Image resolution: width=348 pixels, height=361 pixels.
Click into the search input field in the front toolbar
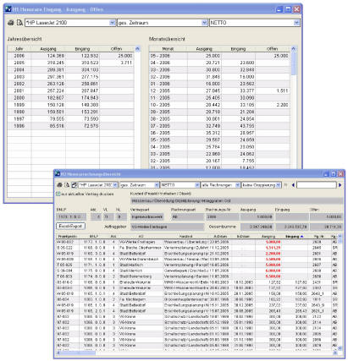(317, 185)
